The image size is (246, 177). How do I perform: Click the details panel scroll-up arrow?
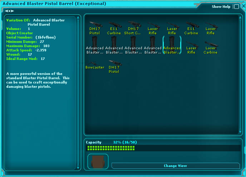pos(78,17)
